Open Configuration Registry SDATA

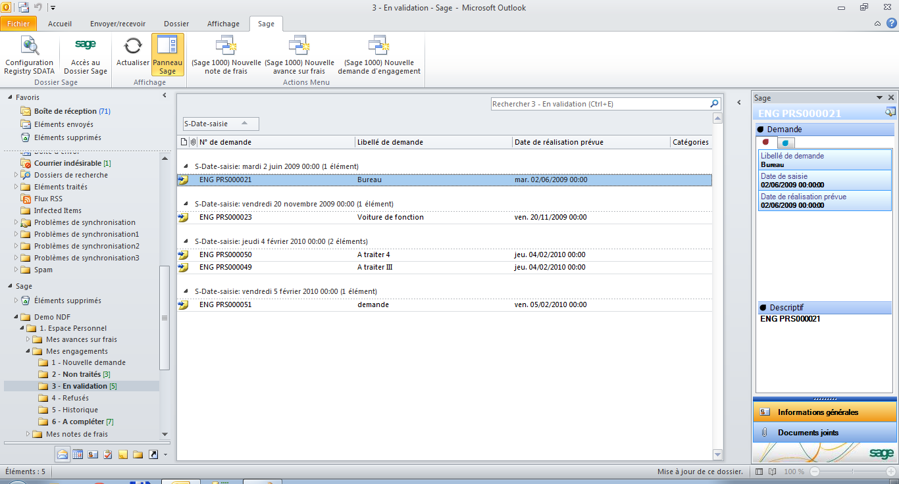point(29,56)
